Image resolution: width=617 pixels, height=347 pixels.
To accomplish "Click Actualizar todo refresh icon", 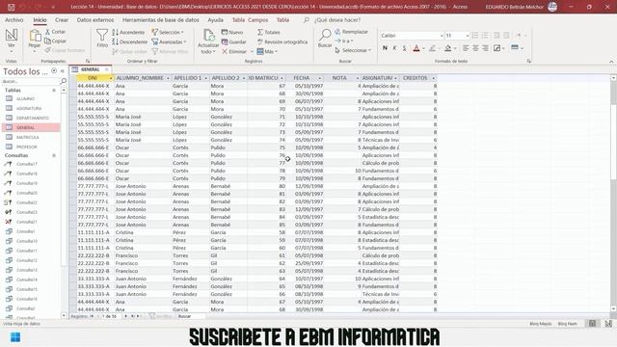I will pyautogui.click(x=208, y=41).
